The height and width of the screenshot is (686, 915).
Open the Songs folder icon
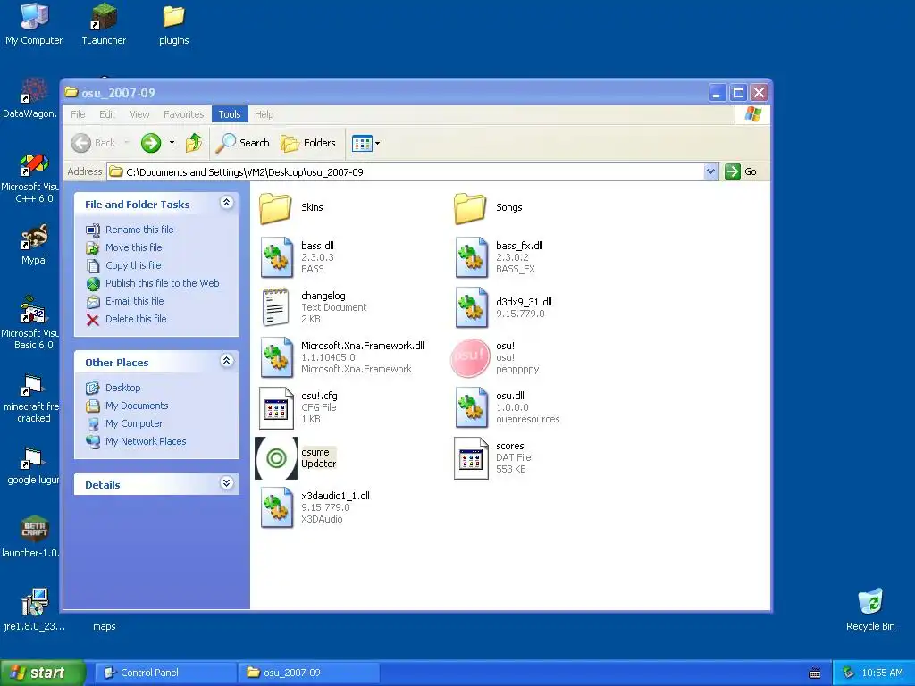(x=470, y=208)
